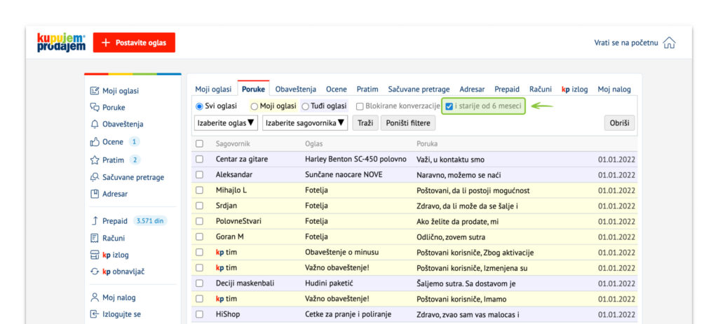Click the KupujemProdajem logo
The height and width of the screenshot is (324, 718).
pos(62,43)
